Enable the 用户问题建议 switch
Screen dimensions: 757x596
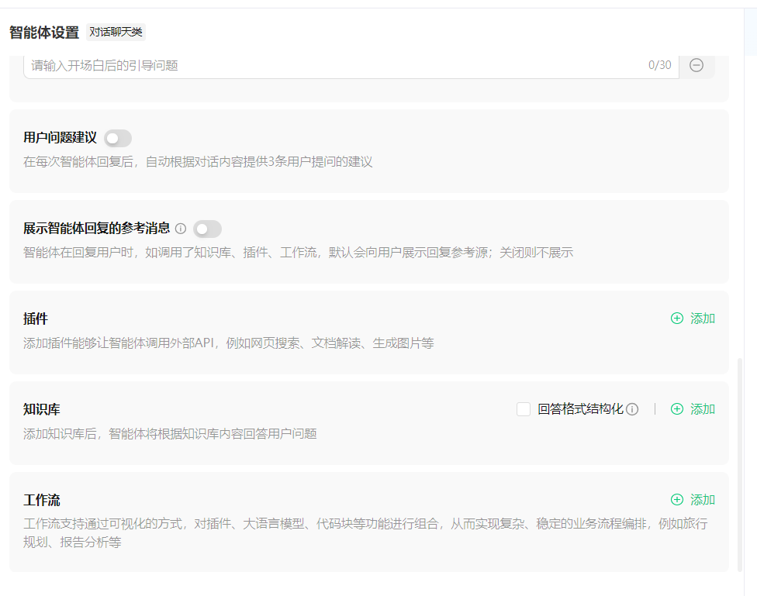(x=117, y=137)
